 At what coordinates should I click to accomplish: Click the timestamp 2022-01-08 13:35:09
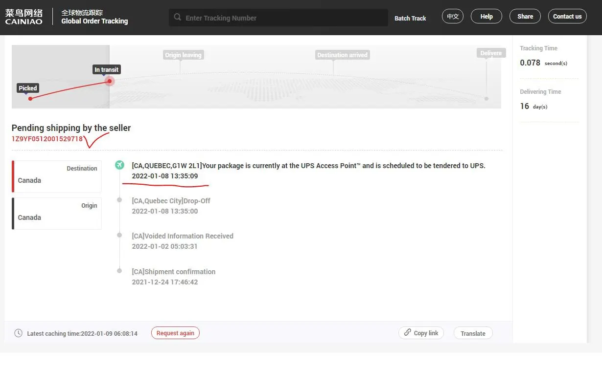(165, 176)
